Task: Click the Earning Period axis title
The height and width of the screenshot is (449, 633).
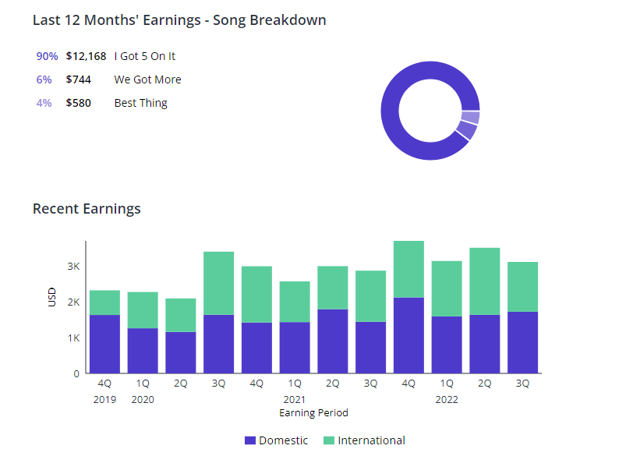Action: pyautogui.click(x=313, y=412)
